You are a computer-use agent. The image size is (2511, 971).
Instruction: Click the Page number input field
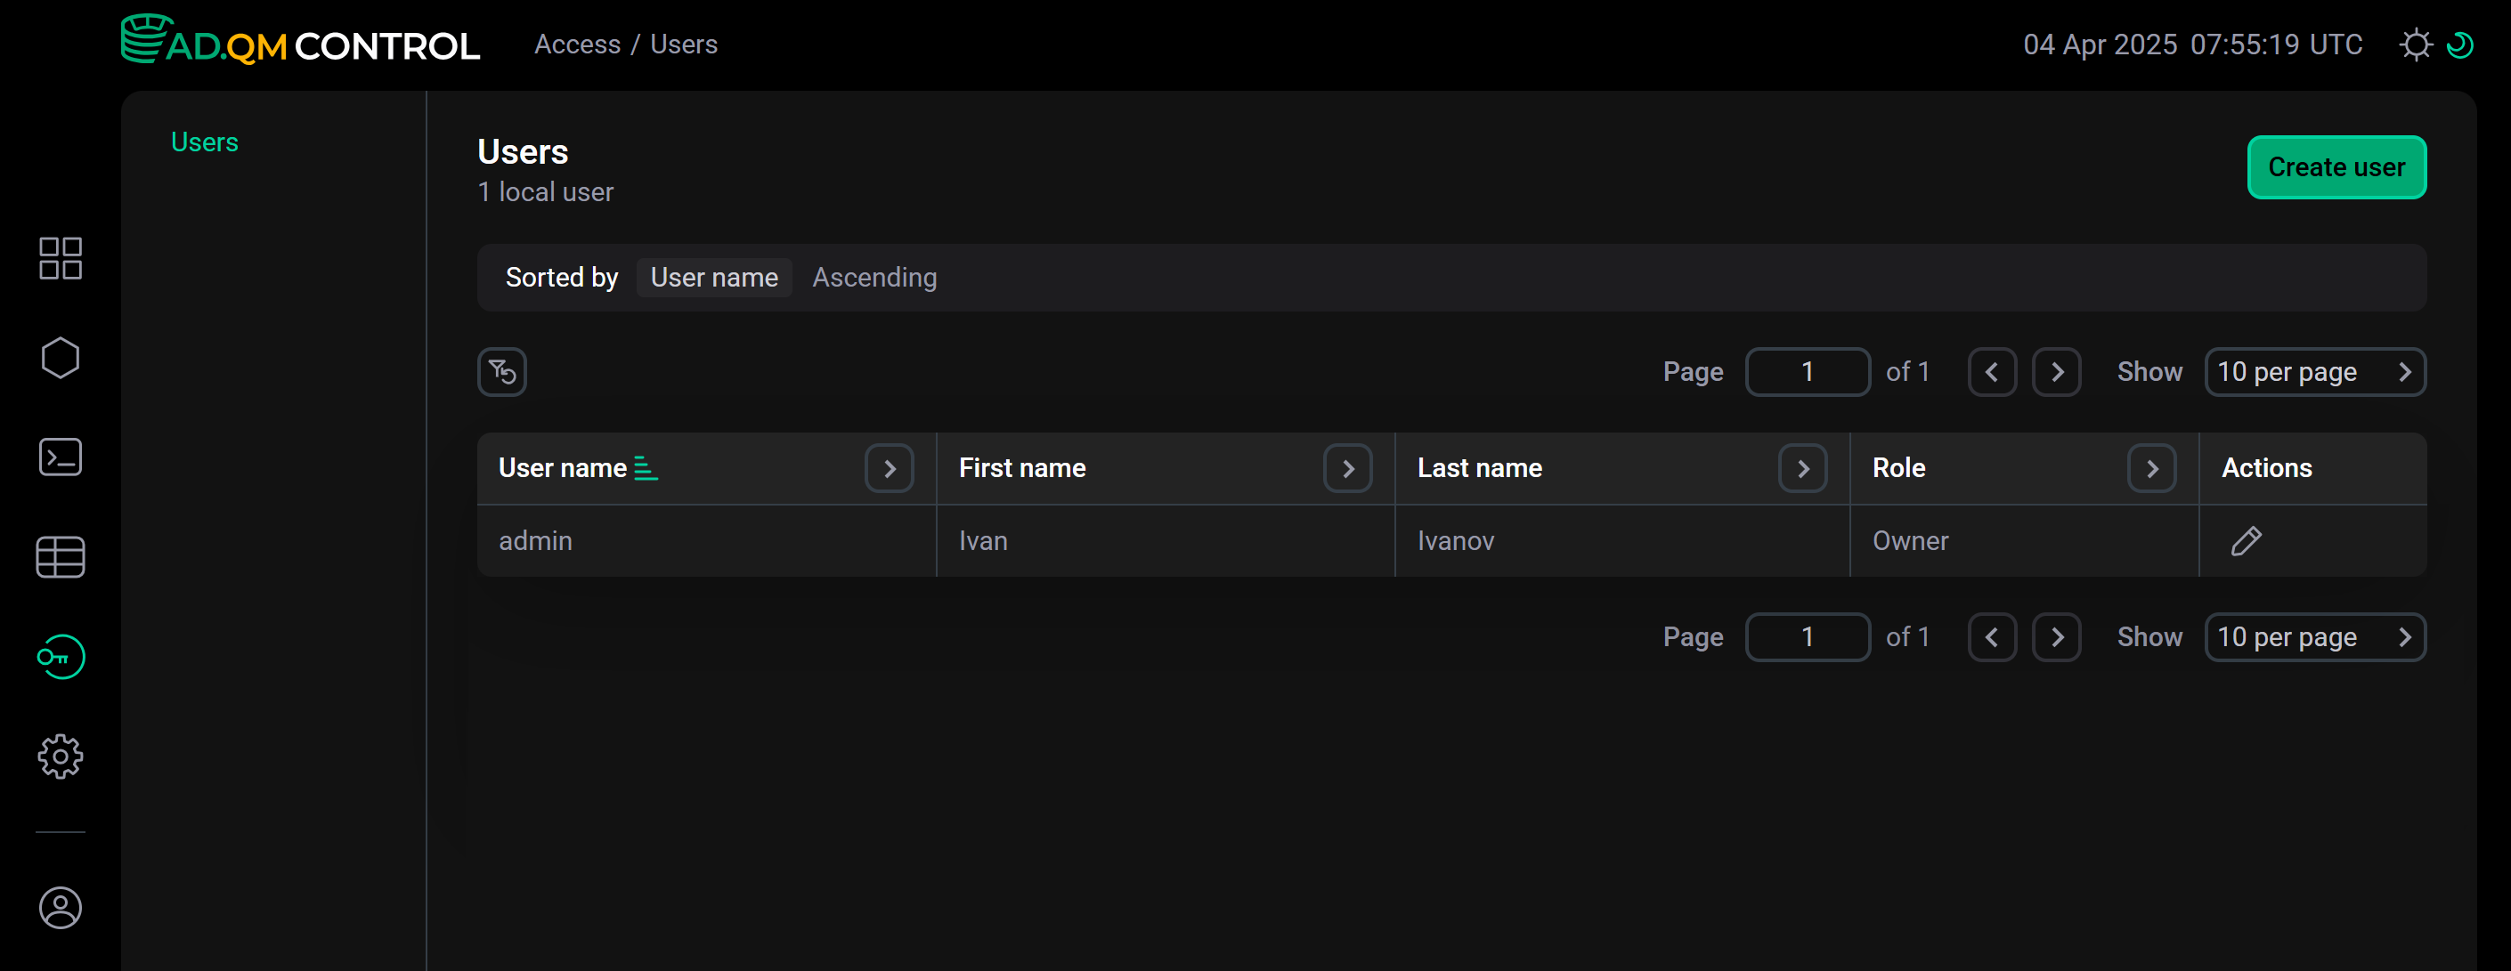(1808, 371)
